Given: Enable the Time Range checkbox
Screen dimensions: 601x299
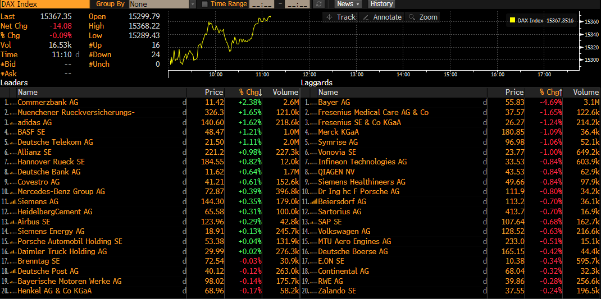Looking at the screenshot, I should 204,4.
